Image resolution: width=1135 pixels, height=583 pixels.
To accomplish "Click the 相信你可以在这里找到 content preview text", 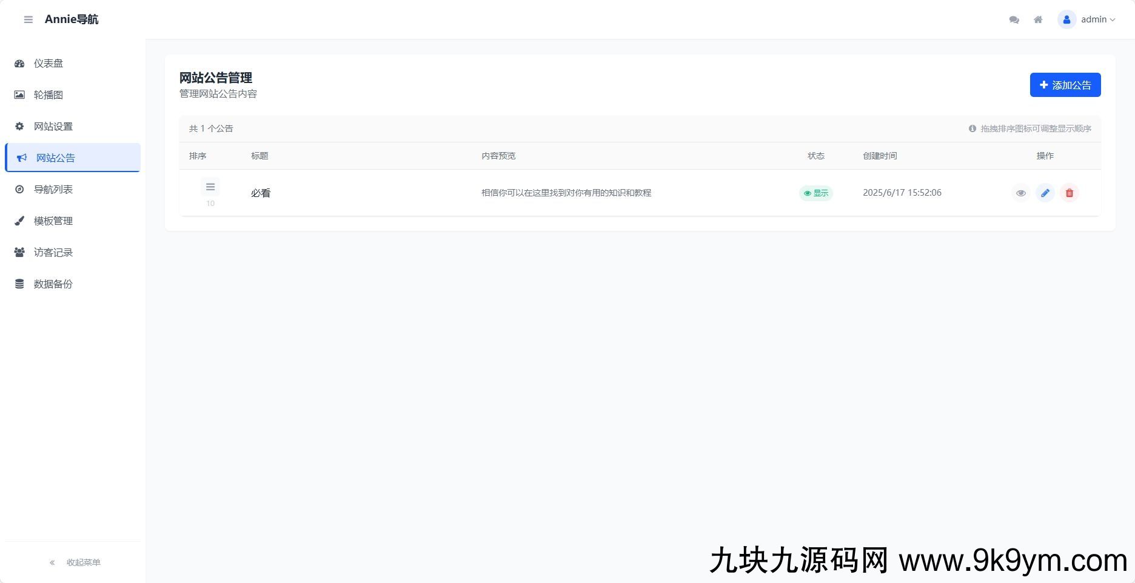I will [x=566, y=193].
